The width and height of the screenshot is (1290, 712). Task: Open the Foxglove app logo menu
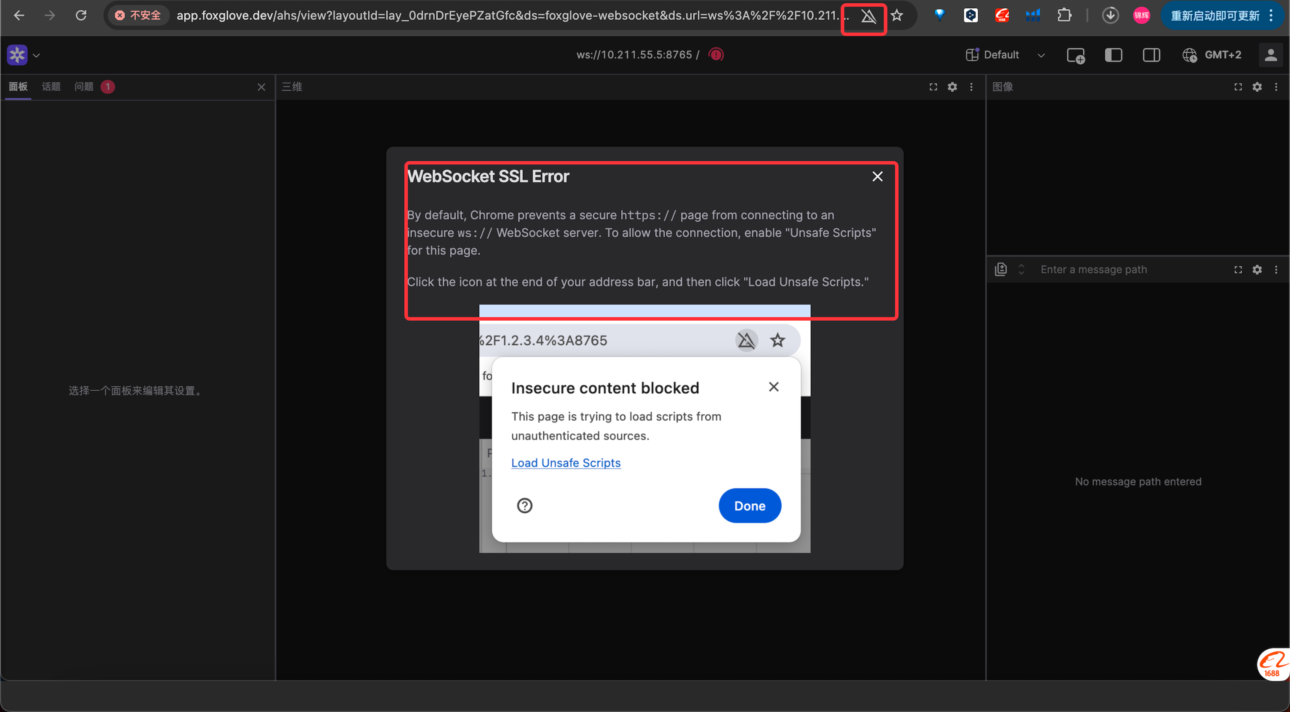(x=17, y=55)
